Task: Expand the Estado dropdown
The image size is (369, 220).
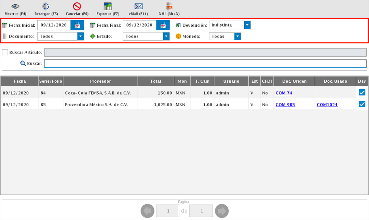Action: [166, 36]
